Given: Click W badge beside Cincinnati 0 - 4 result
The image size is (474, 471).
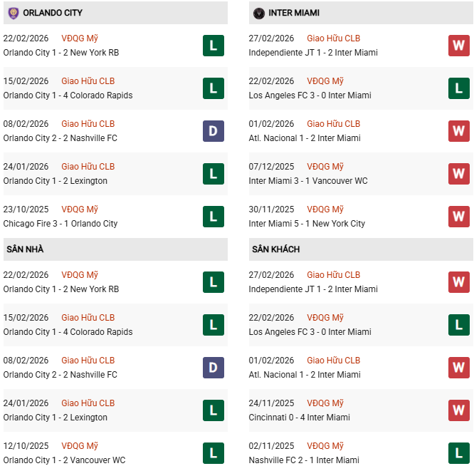Looking at the screenshot, I should 458,410.
